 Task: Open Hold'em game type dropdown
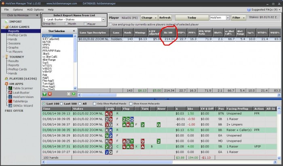click(x=228, y=18)
